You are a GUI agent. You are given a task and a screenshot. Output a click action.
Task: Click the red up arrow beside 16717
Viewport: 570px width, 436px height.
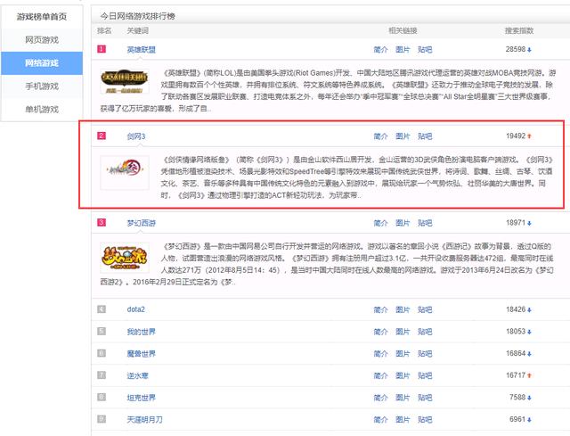tap(531, 375)
